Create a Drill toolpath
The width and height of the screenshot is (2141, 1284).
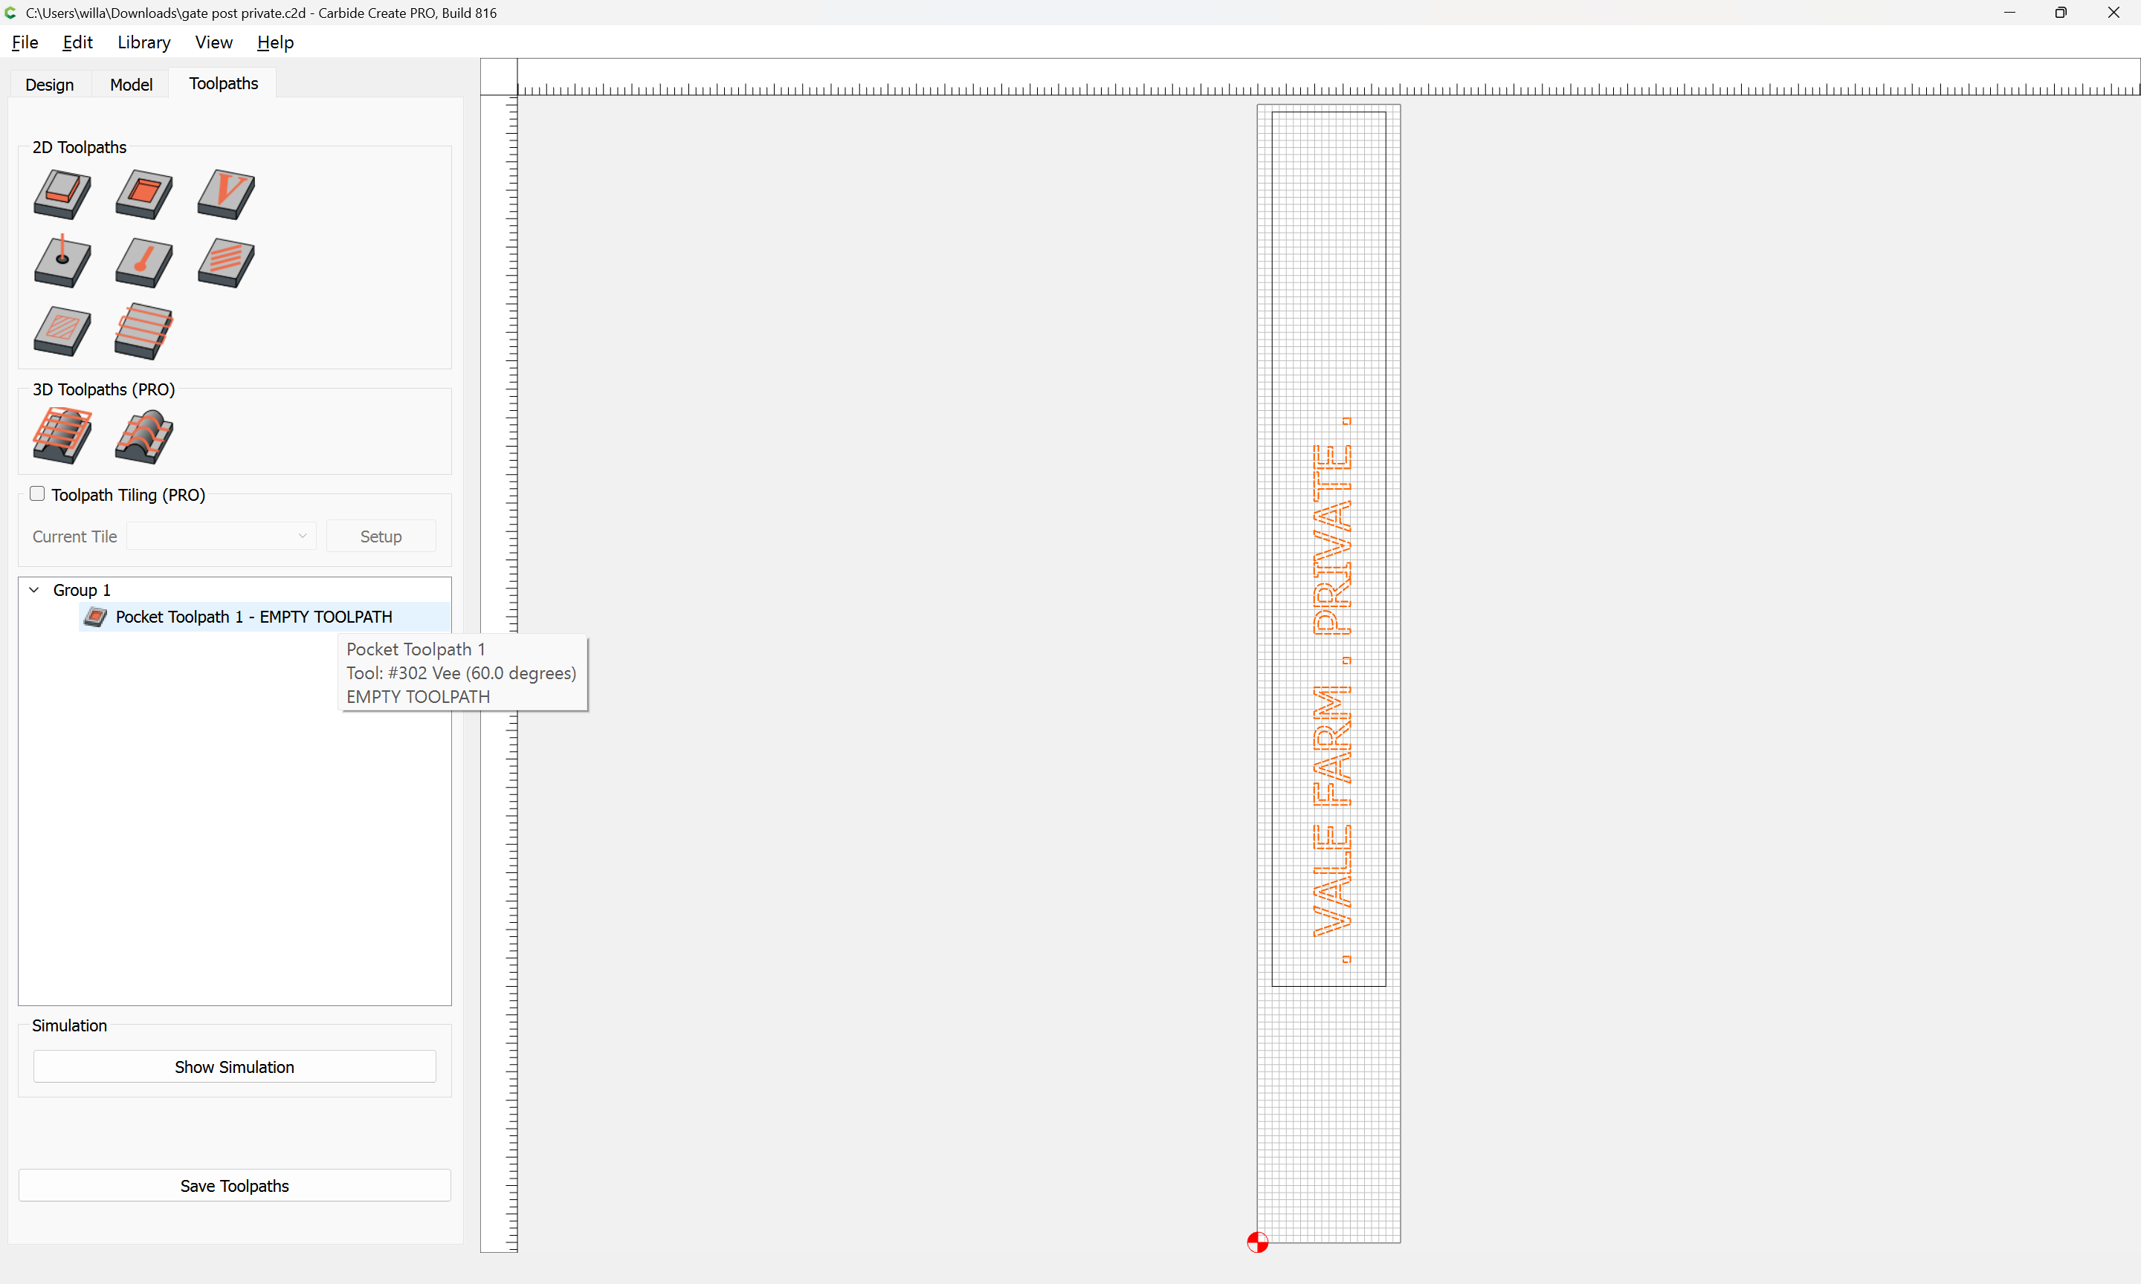tap(62, 262)
